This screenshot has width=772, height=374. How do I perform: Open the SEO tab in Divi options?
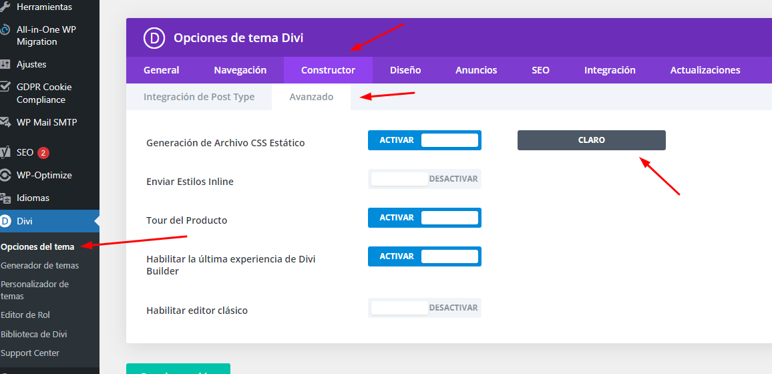coord(540,70)
